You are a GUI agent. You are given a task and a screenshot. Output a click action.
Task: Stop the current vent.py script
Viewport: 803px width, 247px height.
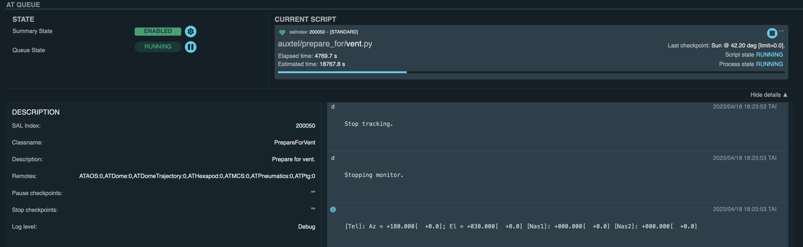pyautogui.click(x=772, y=33)
